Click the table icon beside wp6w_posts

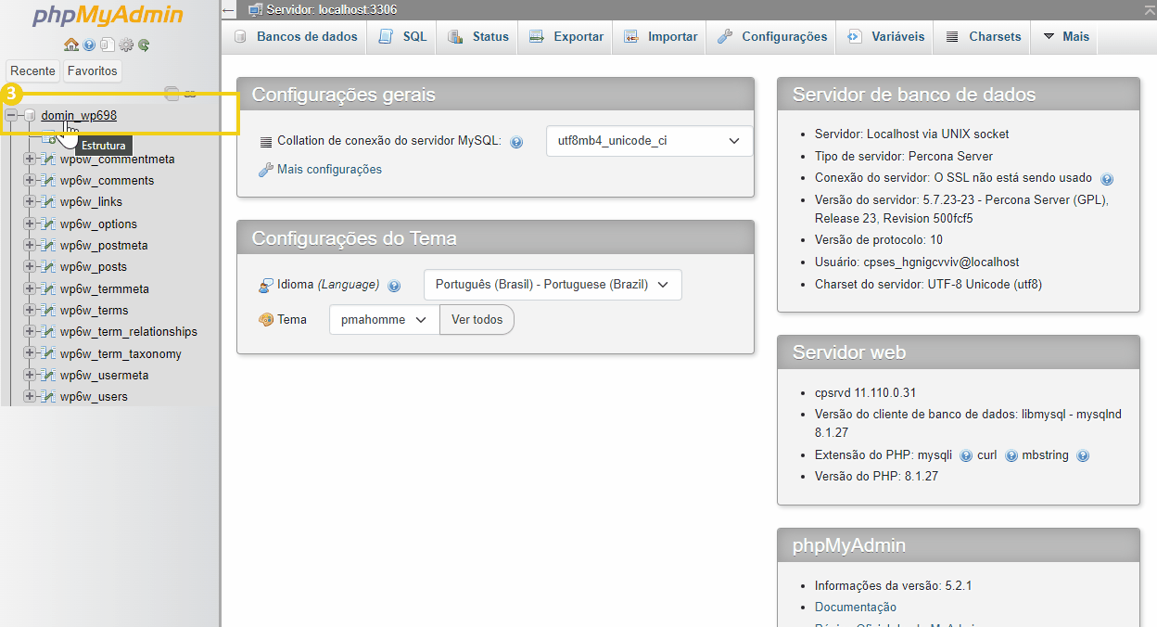tap(47, 266)
